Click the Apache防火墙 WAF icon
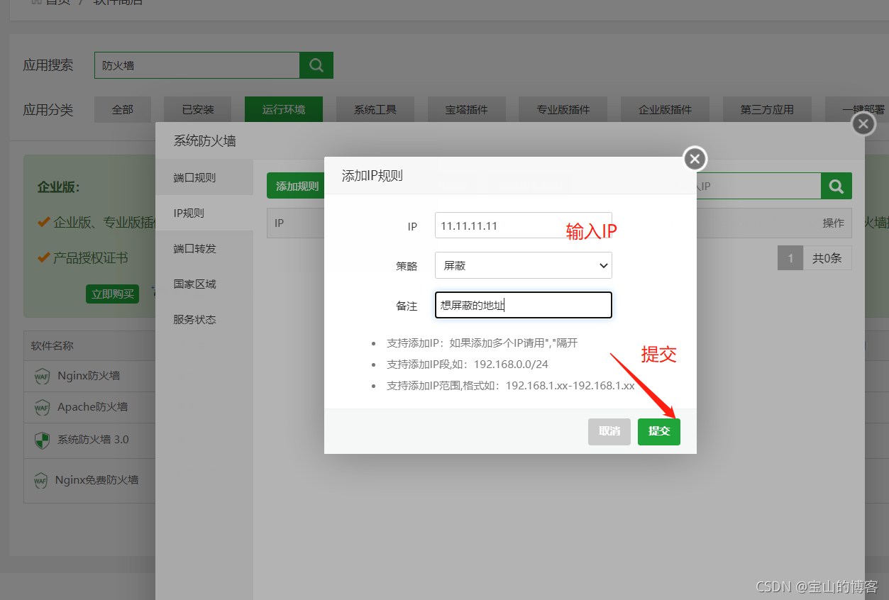The height and width of the screenshot is (600, 889). [x=42, y=408]
